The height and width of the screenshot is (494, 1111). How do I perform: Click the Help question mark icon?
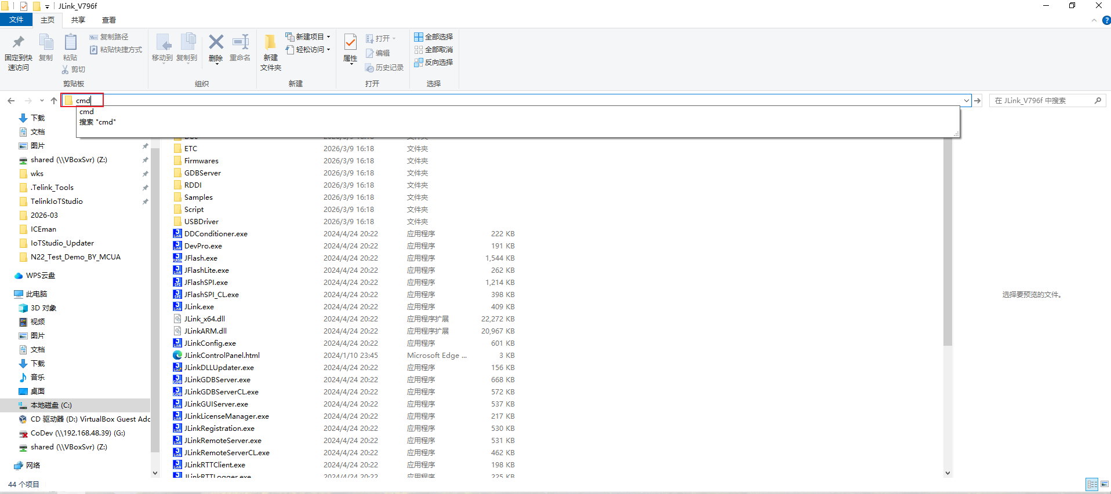click(1106, 20)
